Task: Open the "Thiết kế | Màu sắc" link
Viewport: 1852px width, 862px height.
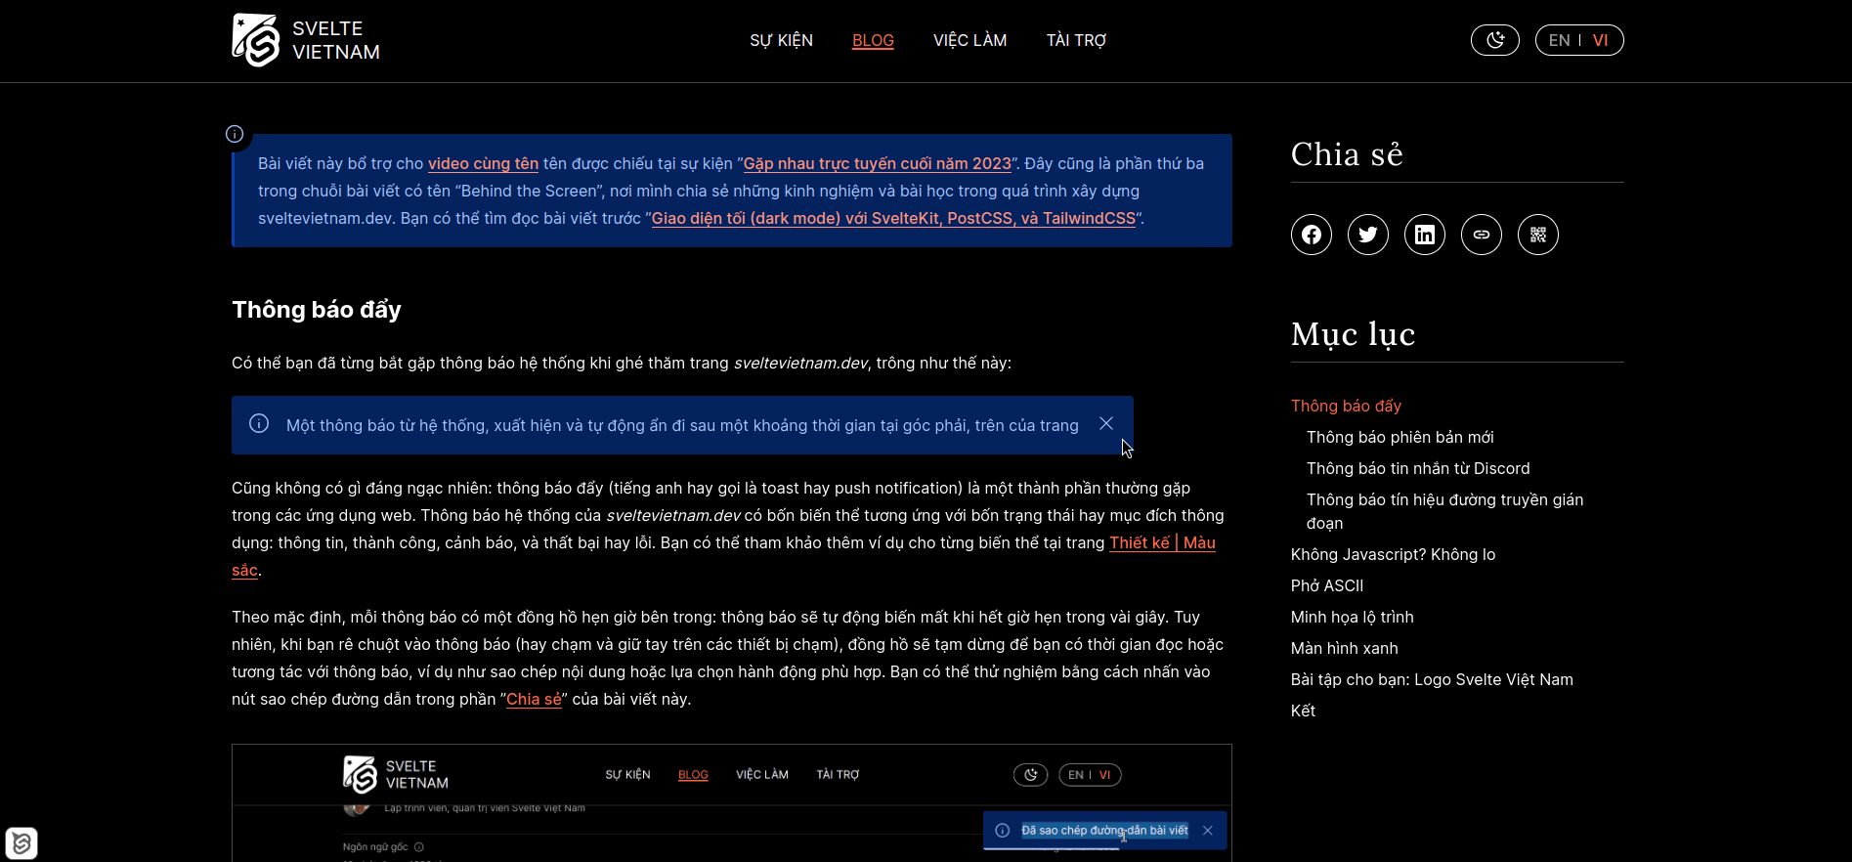Action: [1162, 542]
